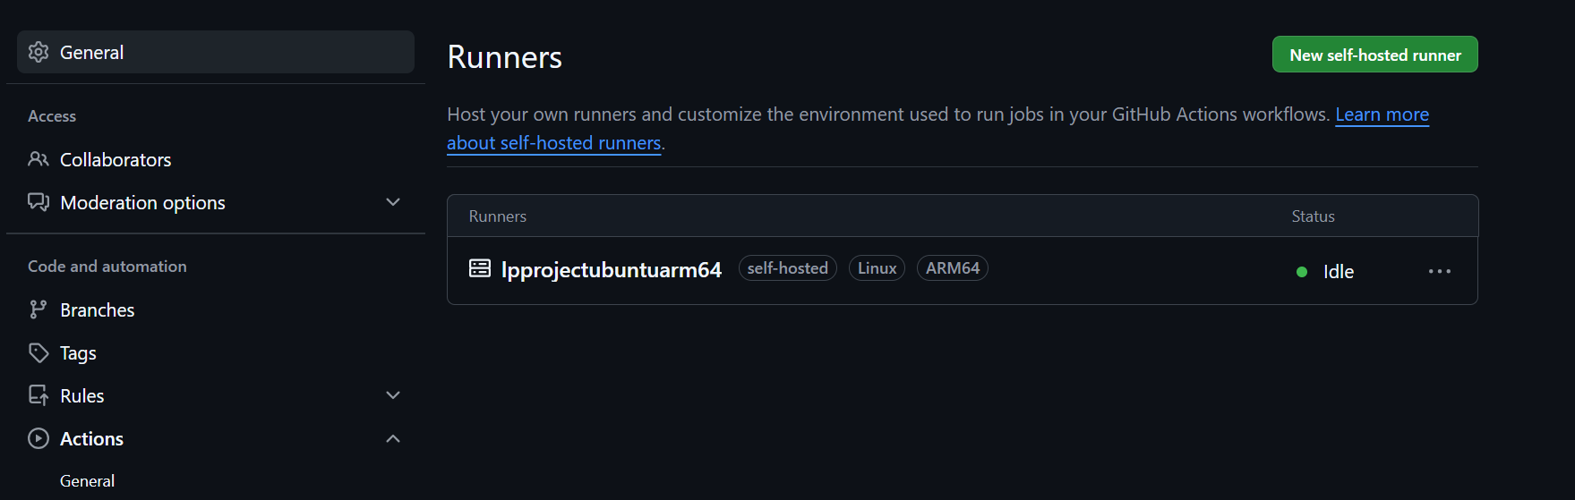Open the lpprojectubuntuarm64 runner details
This screenshot has width=1575, height=500.
pos(611,269)
